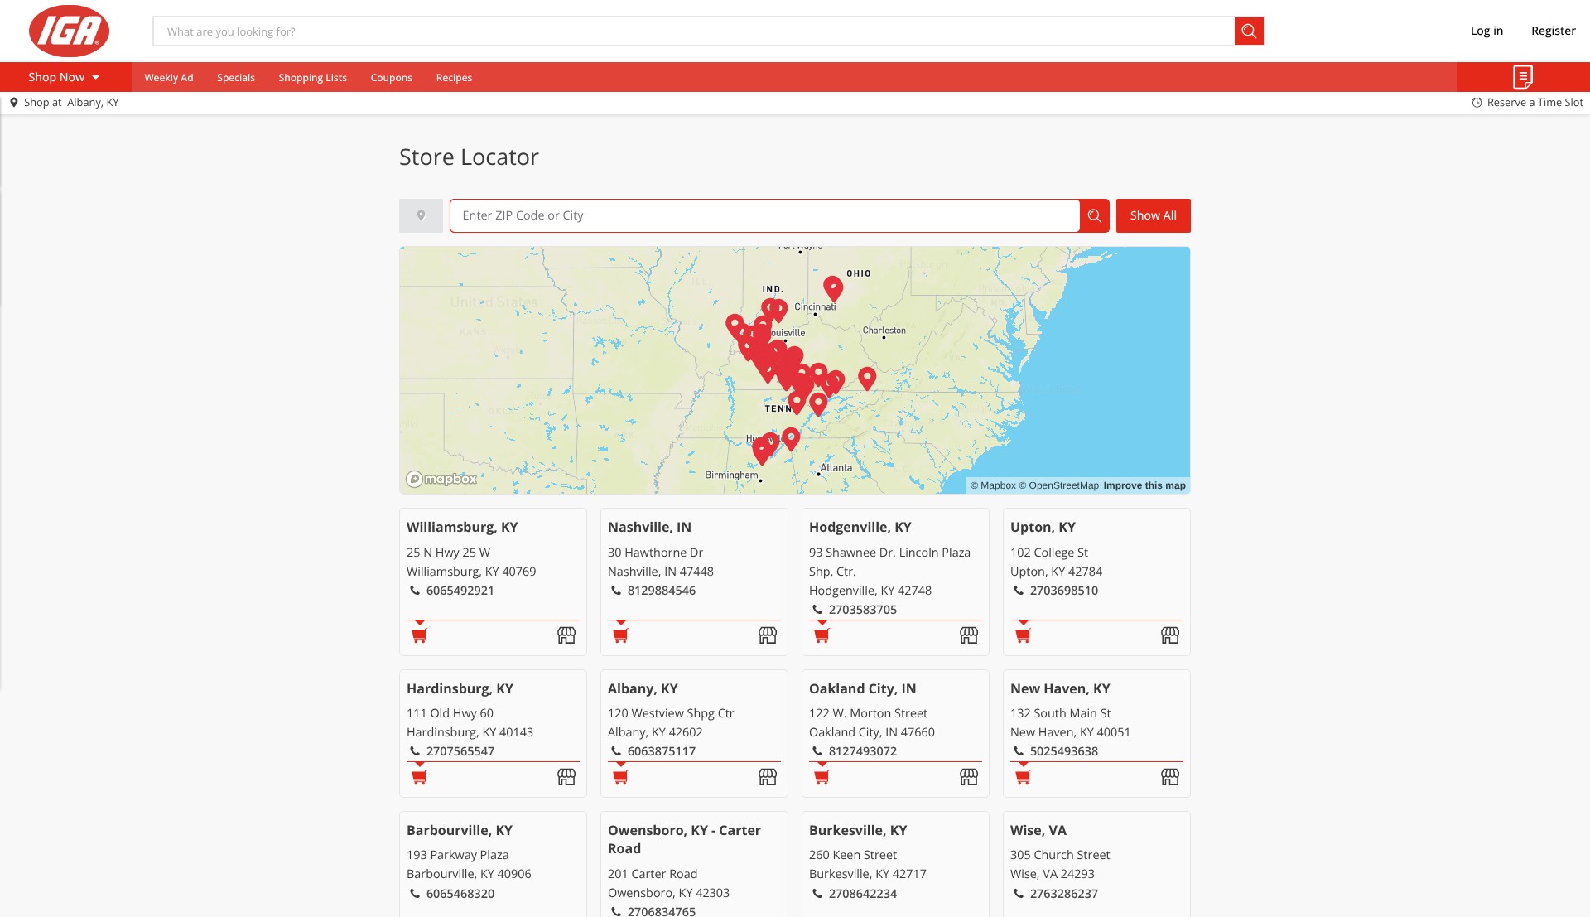The width and height of the screenshot is (1590, 917).
Task: Open the Specials menu item
Action: tap(236, 78)
